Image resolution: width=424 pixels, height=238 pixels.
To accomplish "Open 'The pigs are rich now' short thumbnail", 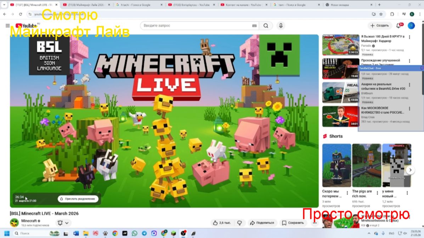I will coord(367,165).
